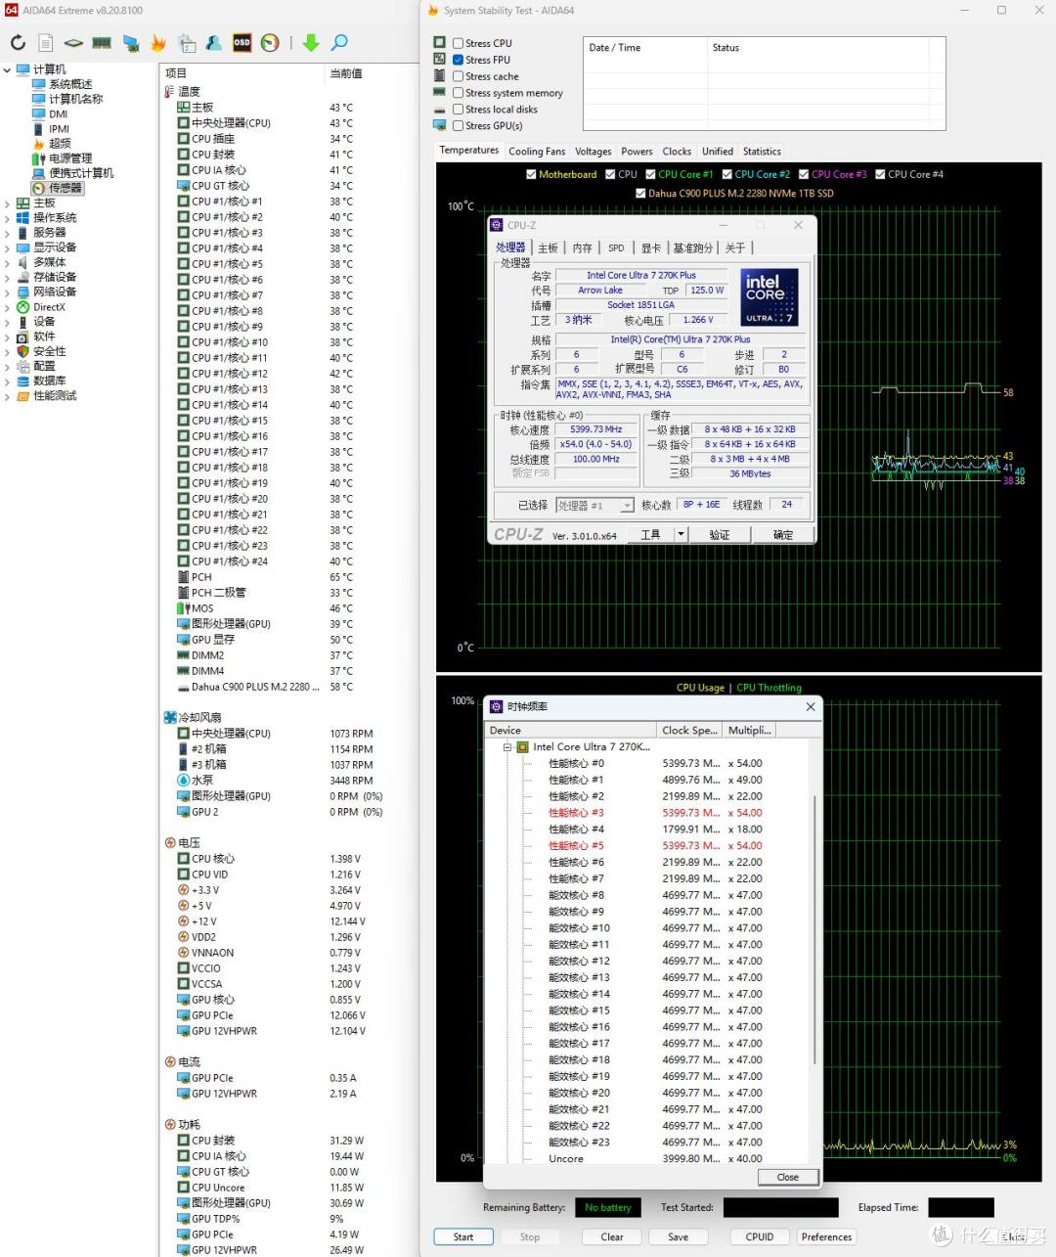1056x1257 pixels.
Task: Expand the 网络设备 tree node
Action: coord(8,292)
